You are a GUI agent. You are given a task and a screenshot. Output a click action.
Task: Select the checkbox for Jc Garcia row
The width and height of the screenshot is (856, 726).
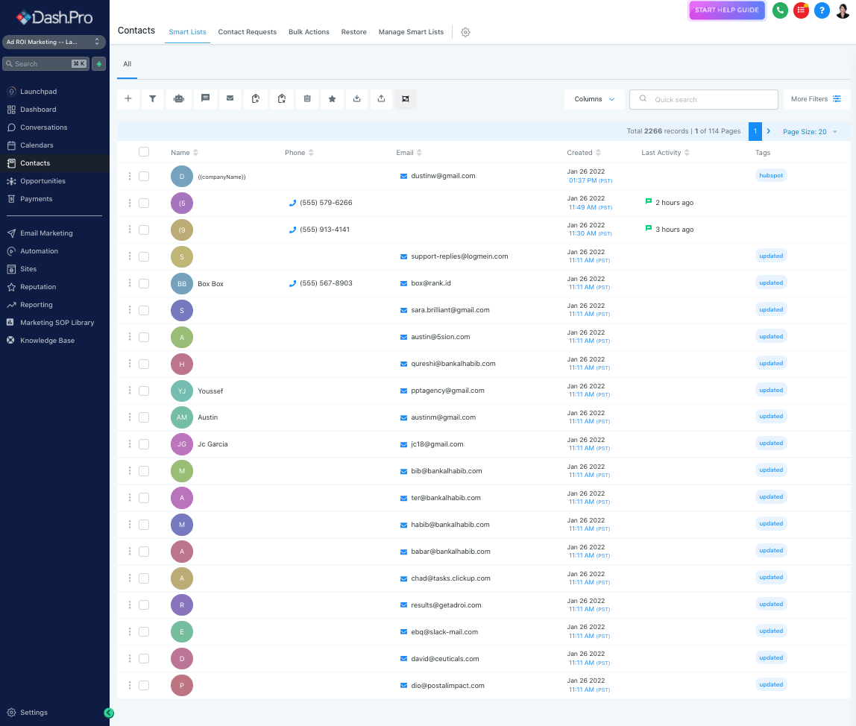pos(144,444)
